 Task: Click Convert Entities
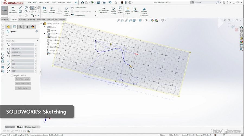click(x=52, y=10)
